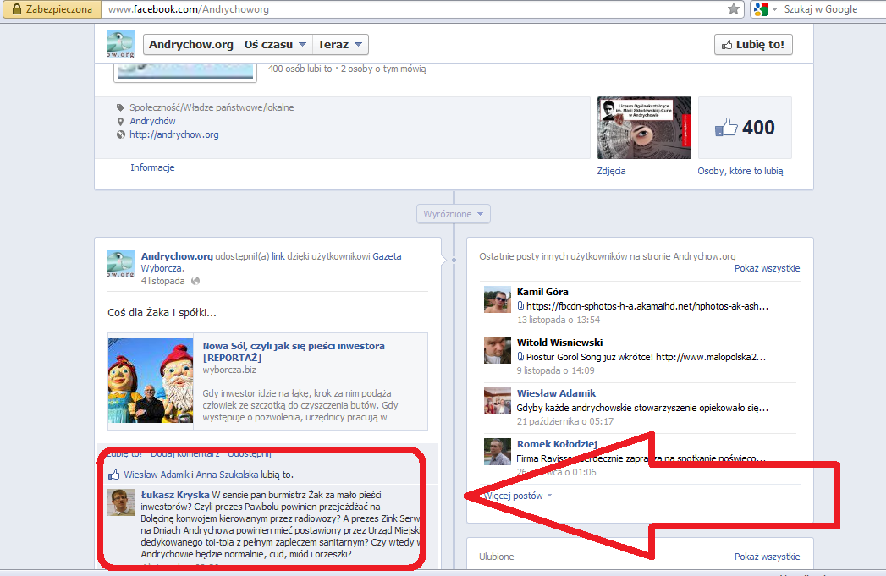Open Osoby, które to lubią link

[740, 171]
